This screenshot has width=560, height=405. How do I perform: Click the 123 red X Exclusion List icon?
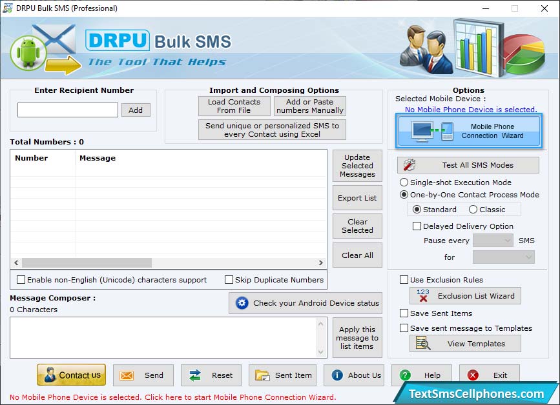[x=423, y=295]
